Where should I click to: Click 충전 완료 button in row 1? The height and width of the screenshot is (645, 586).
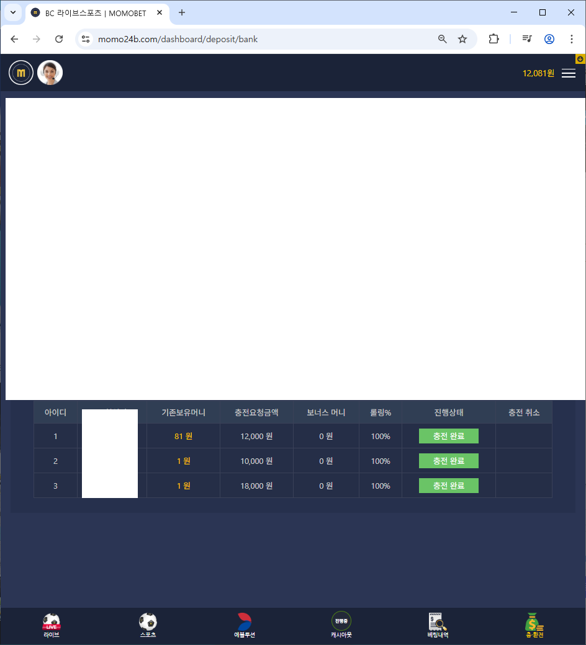(x=448, y=436)
